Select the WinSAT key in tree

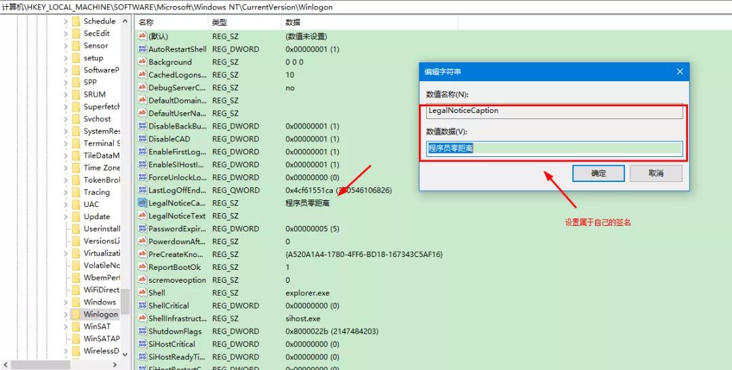[x=97, y=326]
